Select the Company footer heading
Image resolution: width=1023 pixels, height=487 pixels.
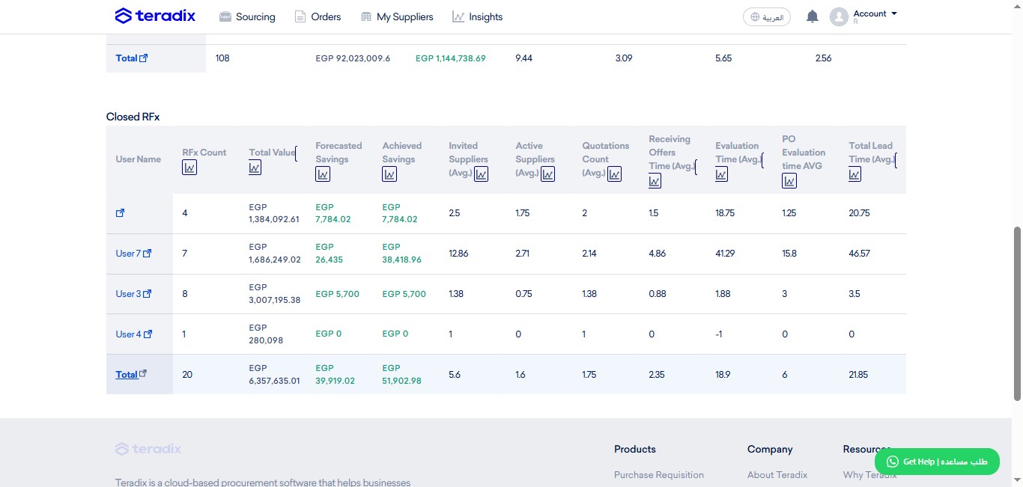tap(770, 449)
